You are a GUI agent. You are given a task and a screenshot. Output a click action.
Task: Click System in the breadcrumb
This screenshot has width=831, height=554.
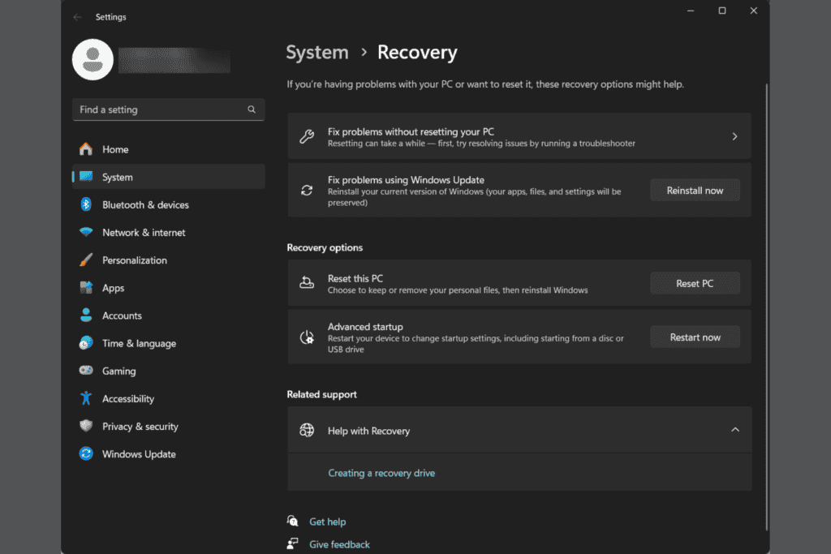tap(317, 53)
